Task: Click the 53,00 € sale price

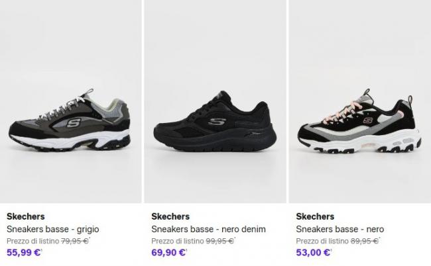Action: coord(314,252)
